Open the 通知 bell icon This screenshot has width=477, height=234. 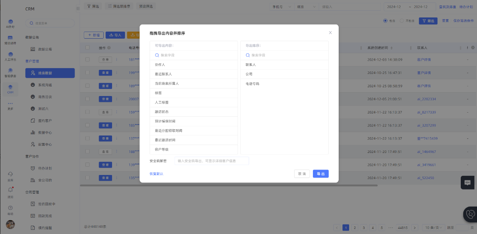(10, 190)
